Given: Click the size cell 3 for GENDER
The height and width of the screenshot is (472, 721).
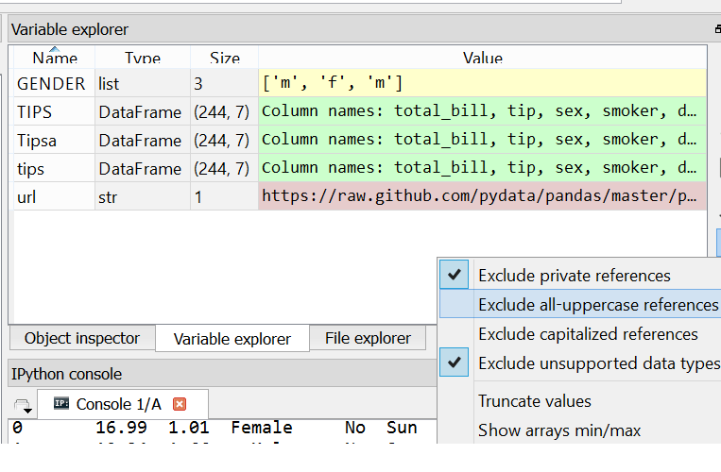Looking at the screenshot, I should tap(224, 84).
